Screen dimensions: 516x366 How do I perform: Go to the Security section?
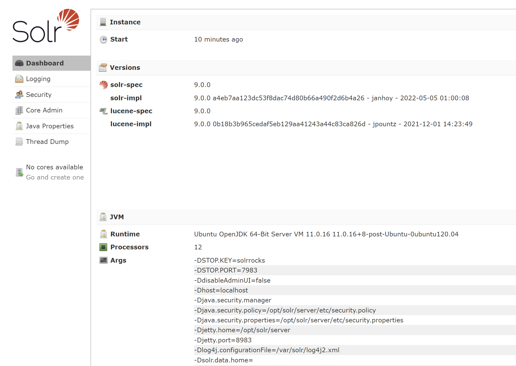coord(52,95)
